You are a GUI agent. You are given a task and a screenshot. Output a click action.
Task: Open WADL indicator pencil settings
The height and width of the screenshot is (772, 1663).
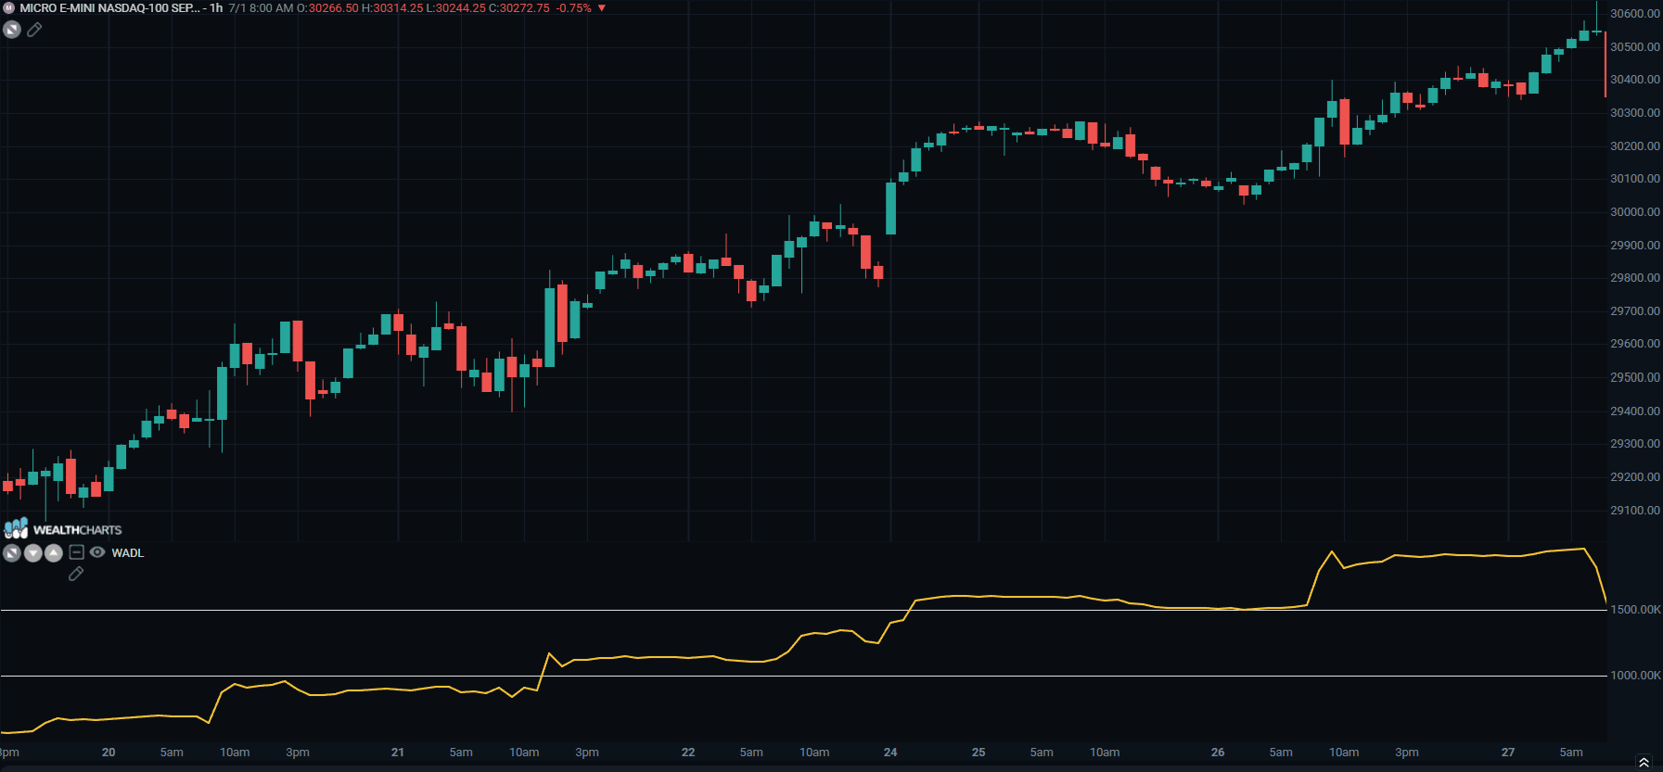click(76, 574)
